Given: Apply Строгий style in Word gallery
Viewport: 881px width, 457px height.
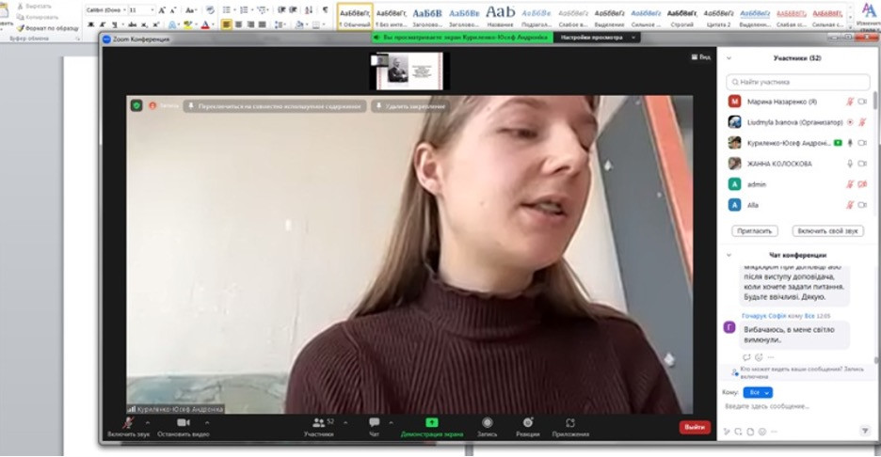Looking at the screenshot, I should click(x=682, y=16).
